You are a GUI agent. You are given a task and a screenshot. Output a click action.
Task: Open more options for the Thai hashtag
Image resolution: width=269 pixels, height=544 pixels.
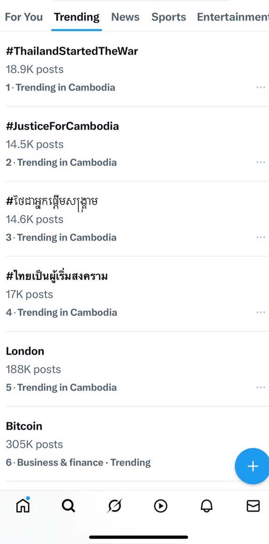point(261,312)
